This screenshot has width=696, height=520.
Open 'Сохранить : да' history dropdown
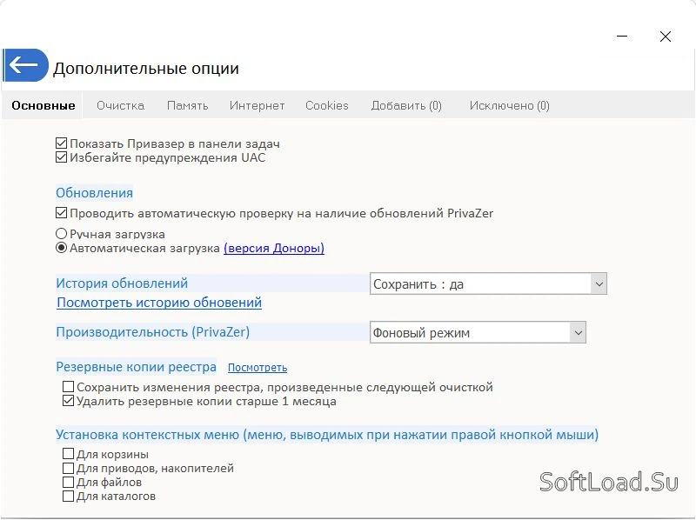tap(488, 284)
